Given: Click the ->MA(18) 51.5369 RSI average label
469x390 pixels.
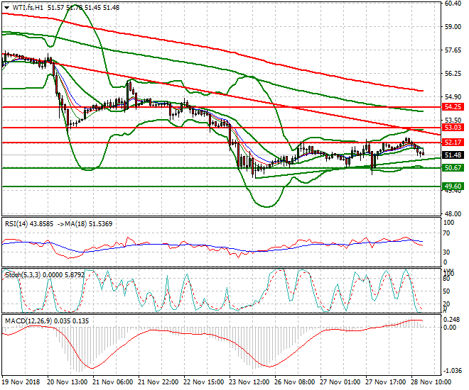Looking at the screenshot, I should pyautogui.click(x=85, y=224).
